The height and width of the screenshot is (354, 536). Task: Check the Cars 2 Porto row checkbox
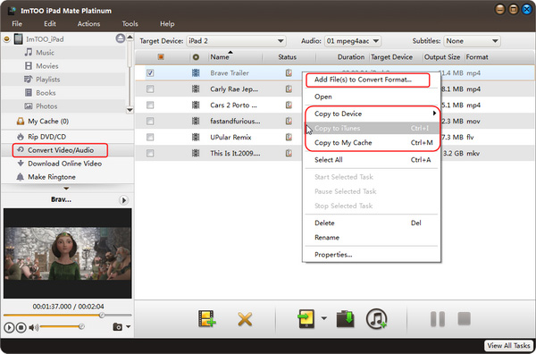[x=150, y=105]
